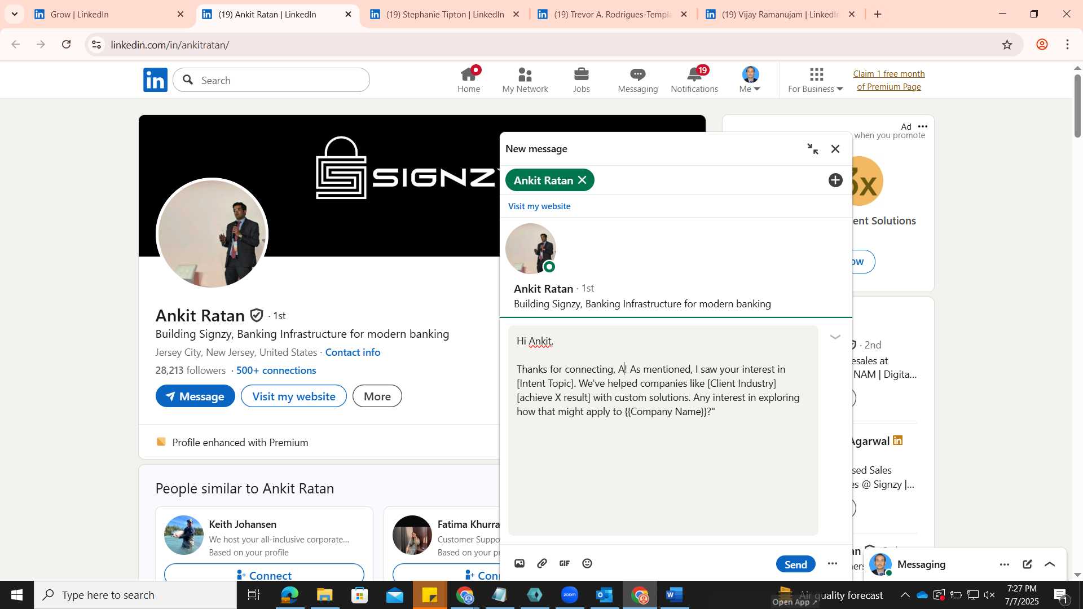Open the Messaging nav icon
Viewport: 1083px width, 609px height.
pos(638,80)
